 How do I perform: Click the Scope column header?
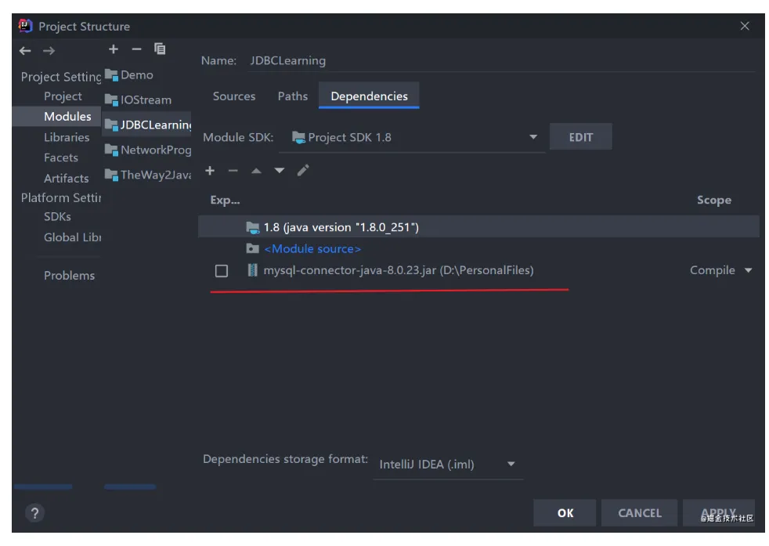coord(713,201)
